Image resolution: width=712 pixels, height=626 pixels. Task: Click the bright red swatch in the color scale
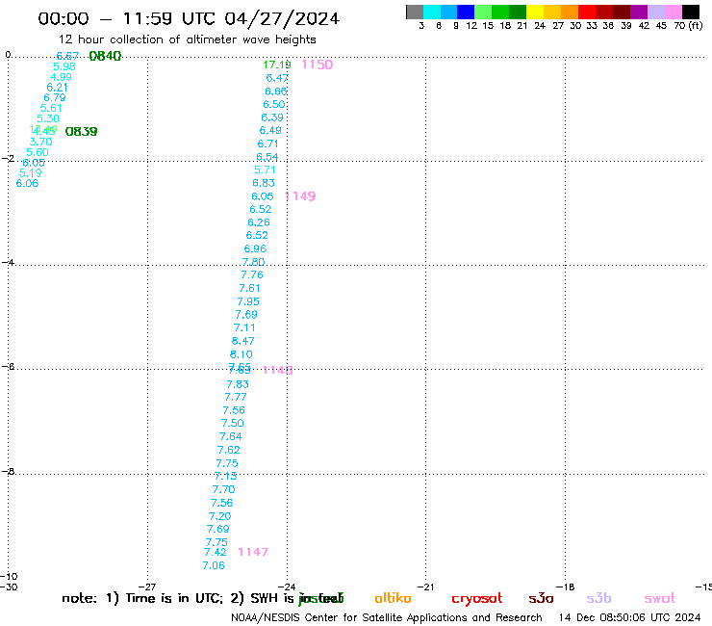(587, 12)
